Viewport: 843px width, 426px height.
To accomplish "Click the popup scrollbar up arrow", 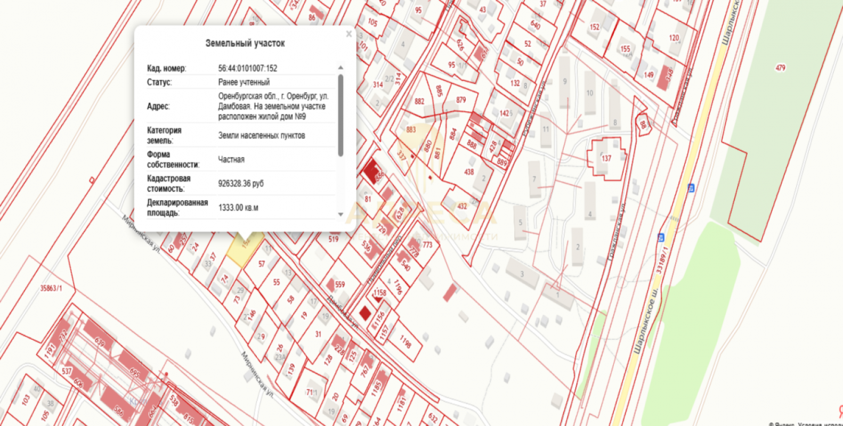I will coord(341,68).
